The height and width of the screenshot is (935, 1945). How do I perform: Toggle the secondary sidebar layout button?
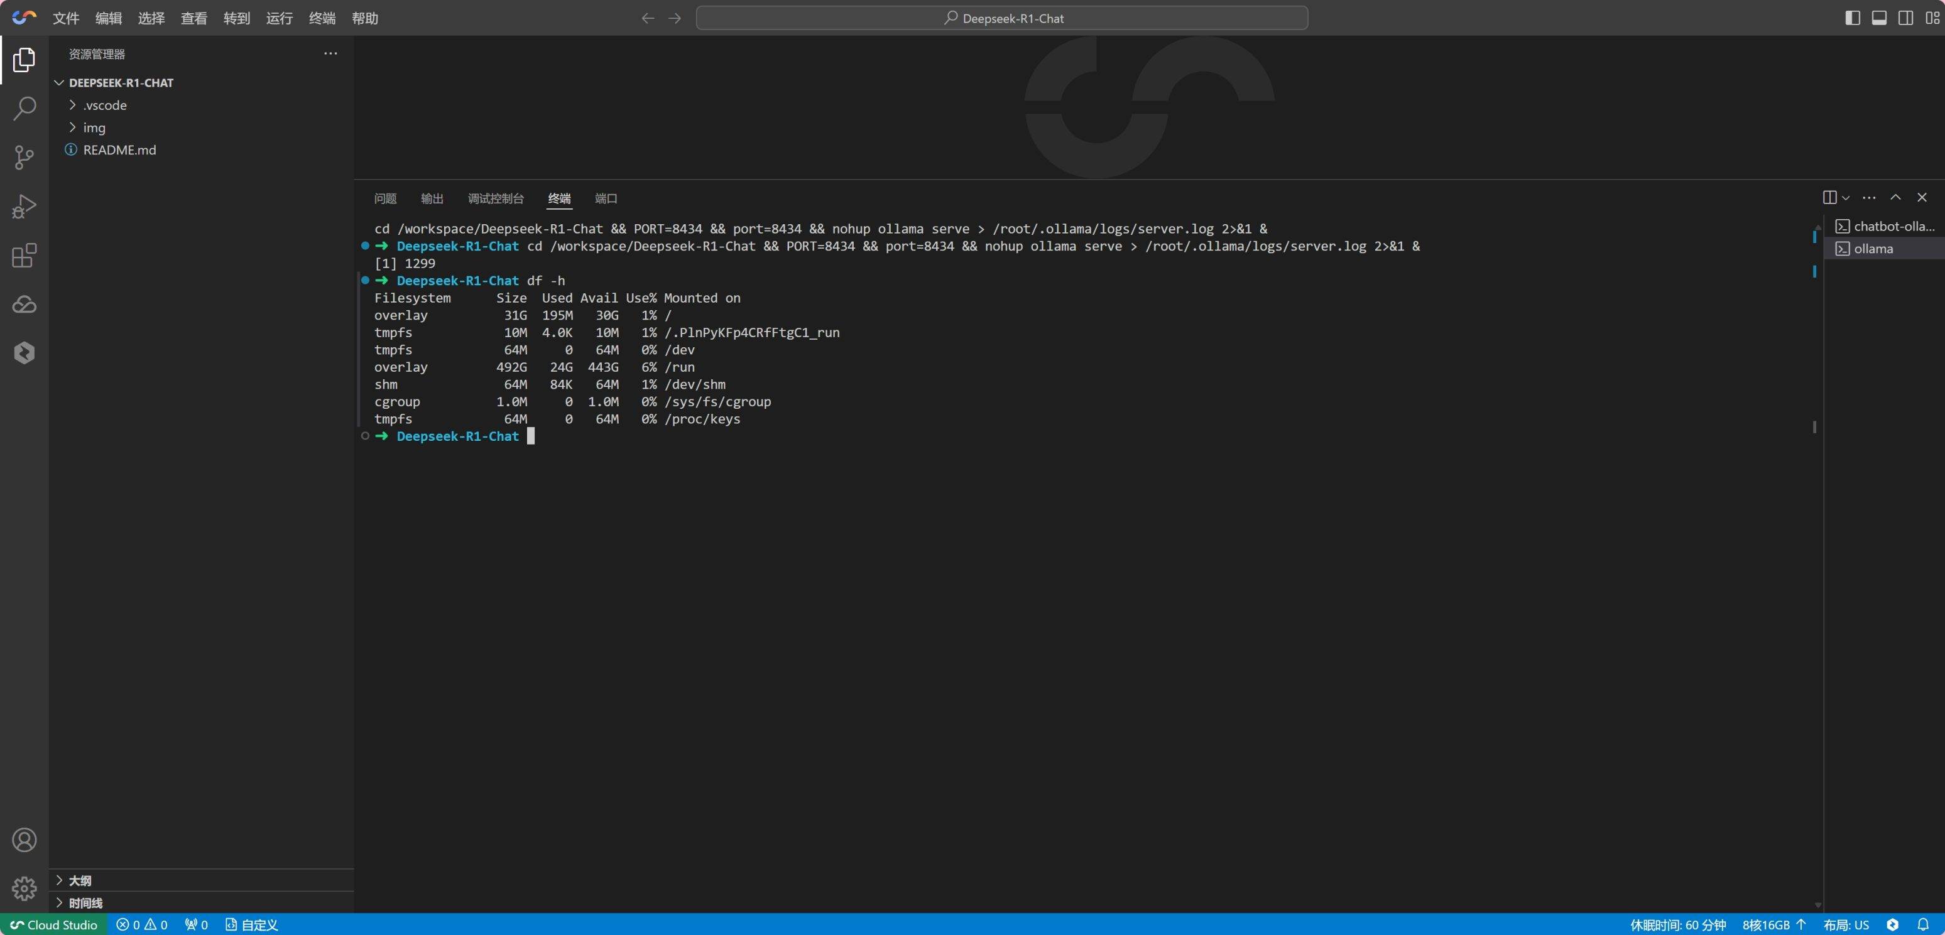[1906, 18]
